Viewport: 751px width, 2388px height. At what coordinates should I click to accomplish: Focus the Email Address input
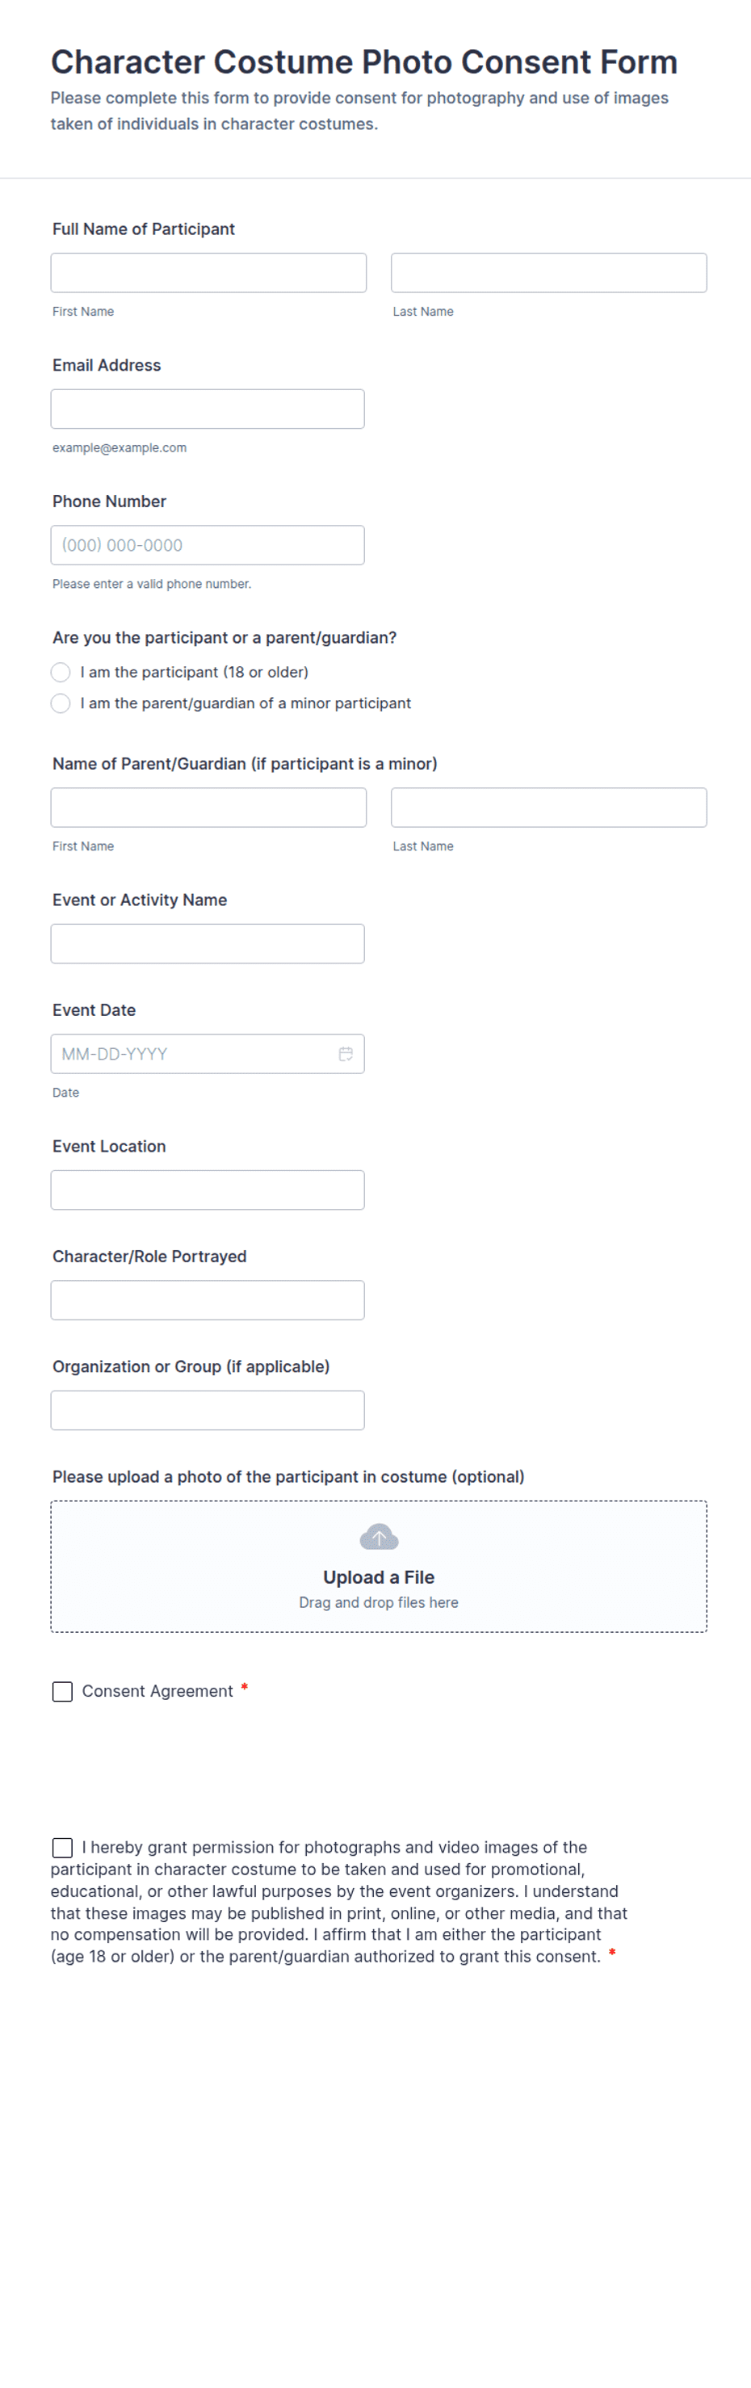(208, 409)
